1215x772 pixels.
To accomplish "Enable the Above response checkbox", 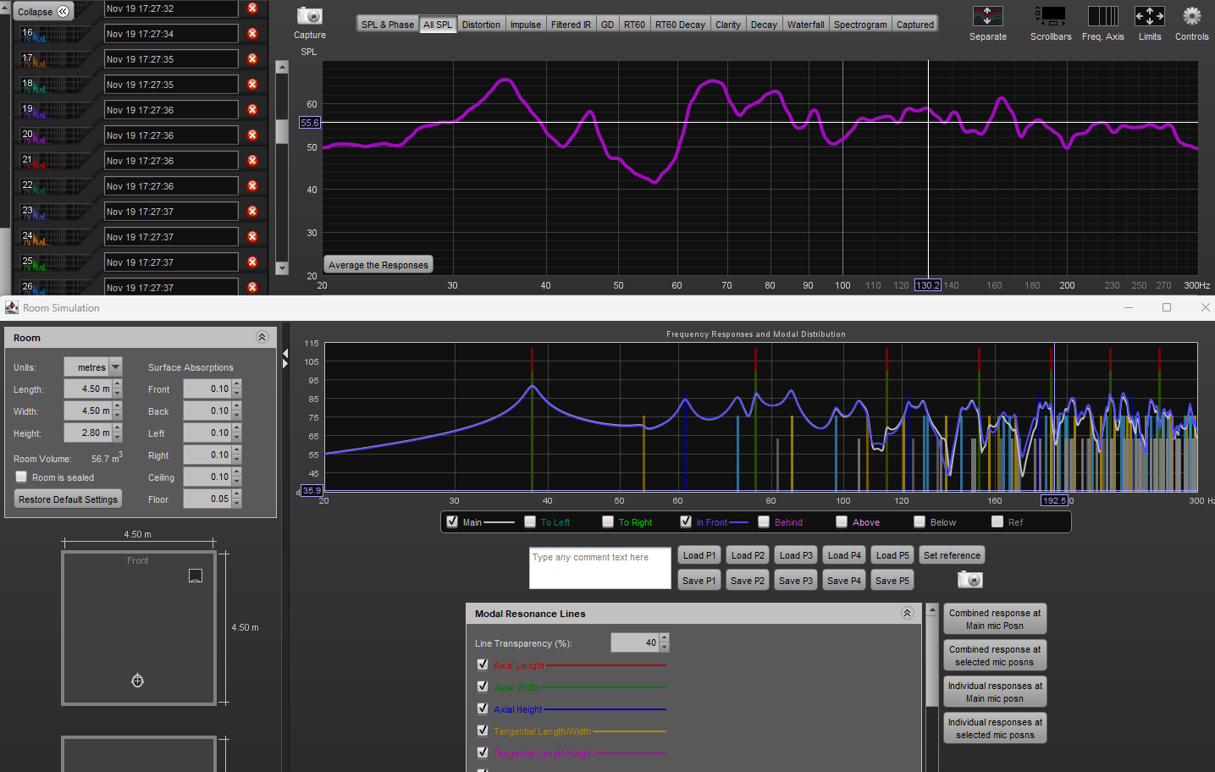I will click(842, 521).
